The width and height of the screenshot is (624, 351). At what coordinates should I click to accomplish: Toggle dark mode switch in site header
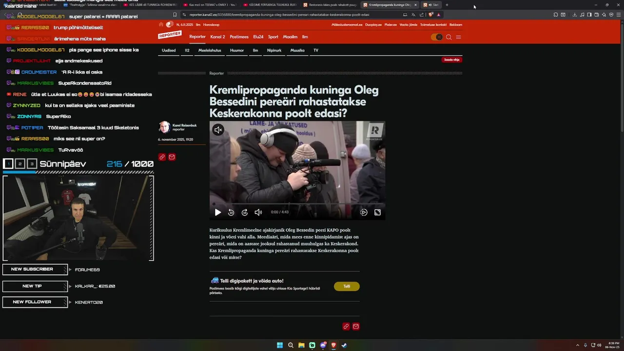437,37
